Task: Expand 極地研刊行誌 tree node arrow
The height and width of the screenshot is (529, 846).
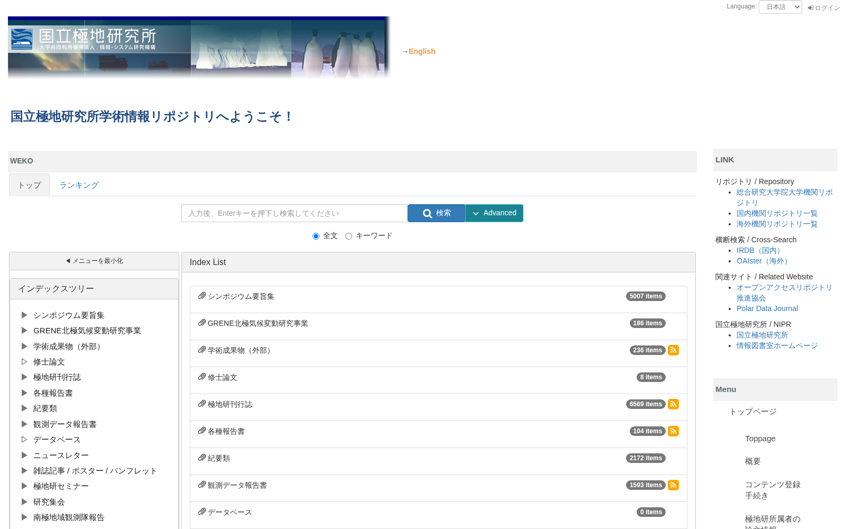Action: click(x=24, y=377)
